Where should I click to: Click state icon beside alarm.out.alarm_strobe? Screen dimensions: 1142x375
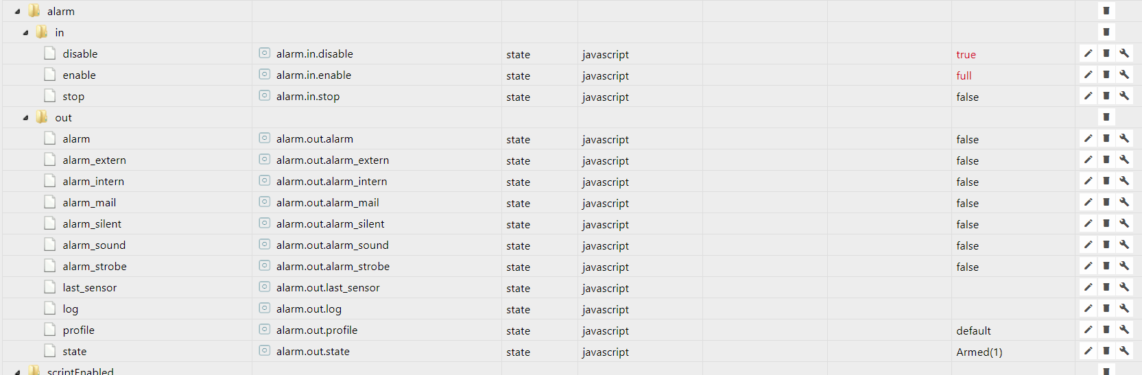tap(264, 266)
